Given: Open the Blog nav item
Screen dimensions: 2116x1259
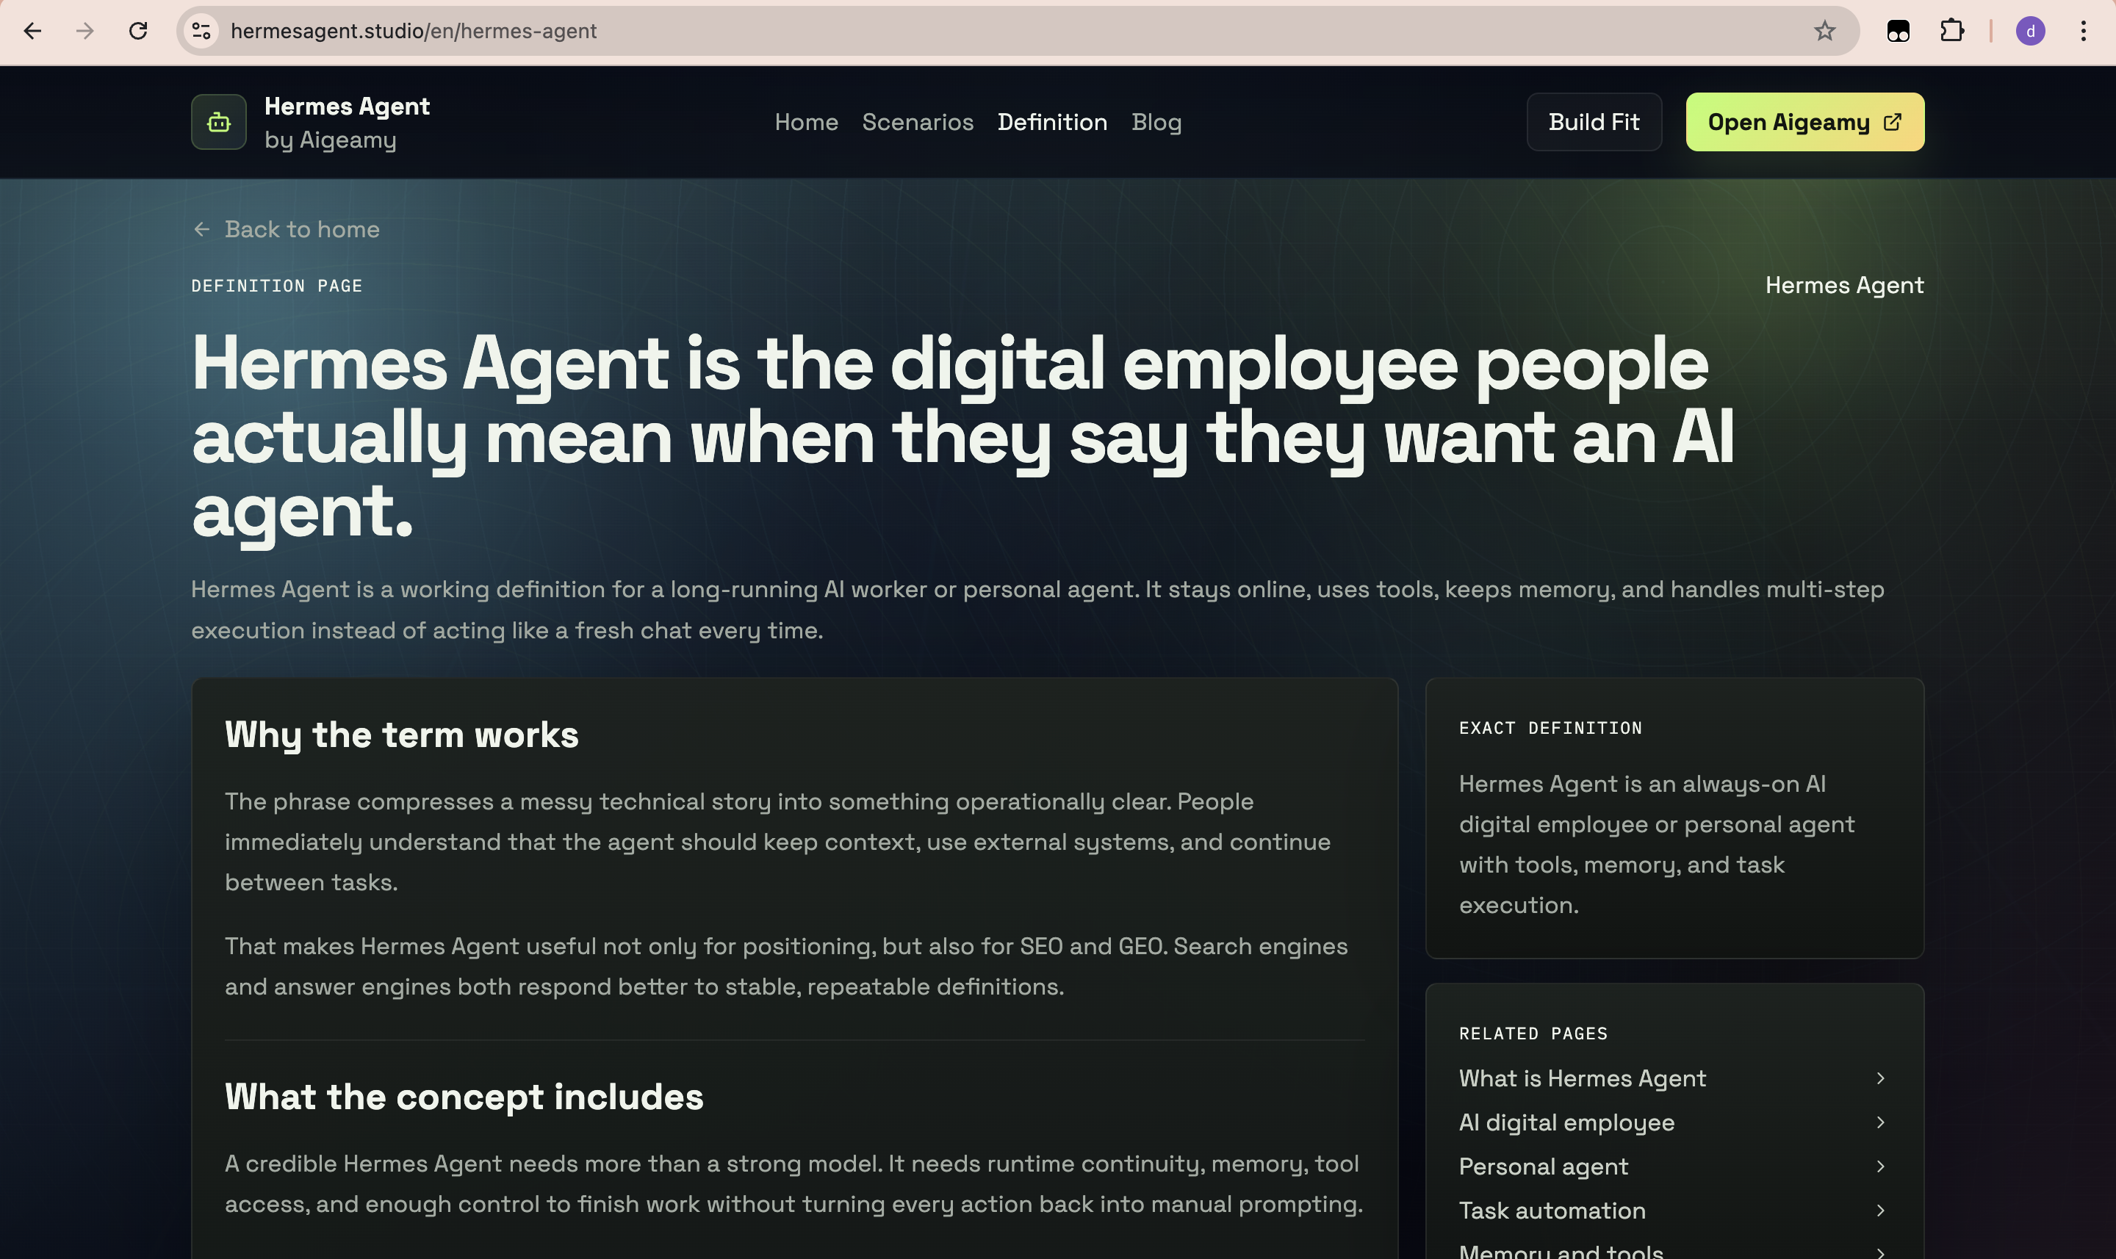Looking at the screenshot, I should click(x=1156, y=122).
